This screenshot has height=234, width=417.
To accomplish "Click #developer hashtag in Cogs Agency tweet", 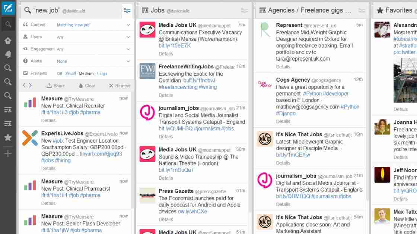I will point(335,94).
